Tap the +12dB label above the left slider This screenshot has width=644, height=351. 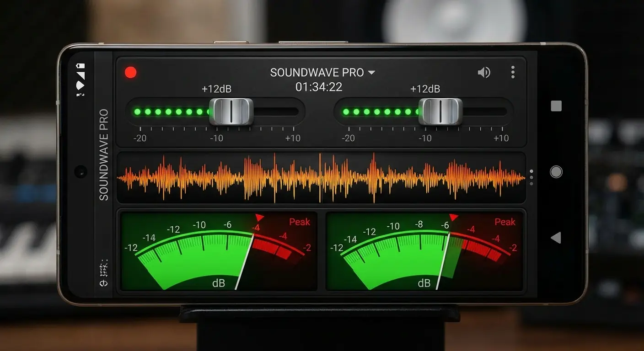tap(216, 89)
